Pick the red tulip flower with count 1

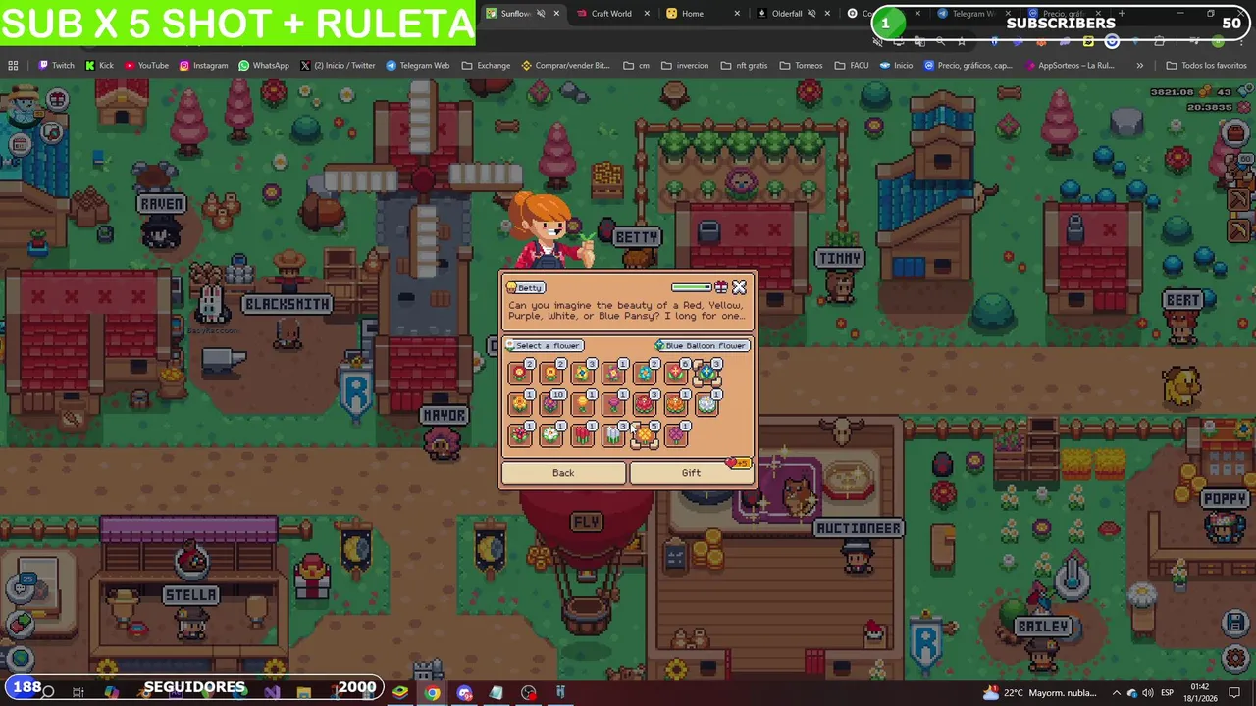pos(583,434)
